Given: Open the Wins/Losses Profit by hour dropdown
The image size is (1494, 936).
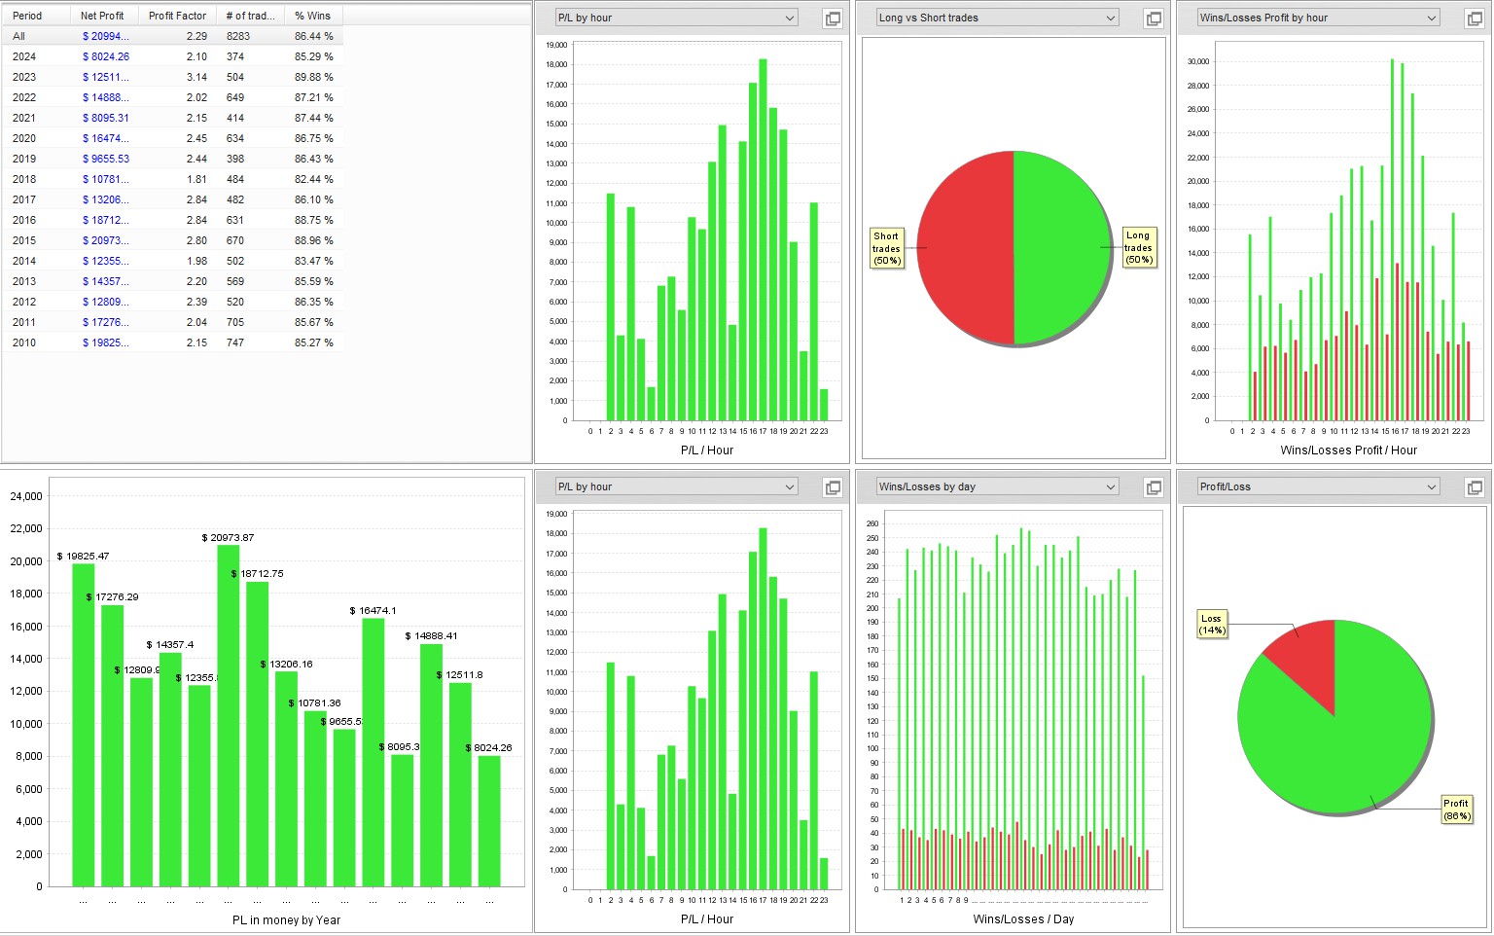Looking at the screenshot, I should point(1318,18).
